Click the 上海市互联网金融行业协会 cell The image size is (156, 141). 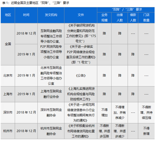(51, 94)
